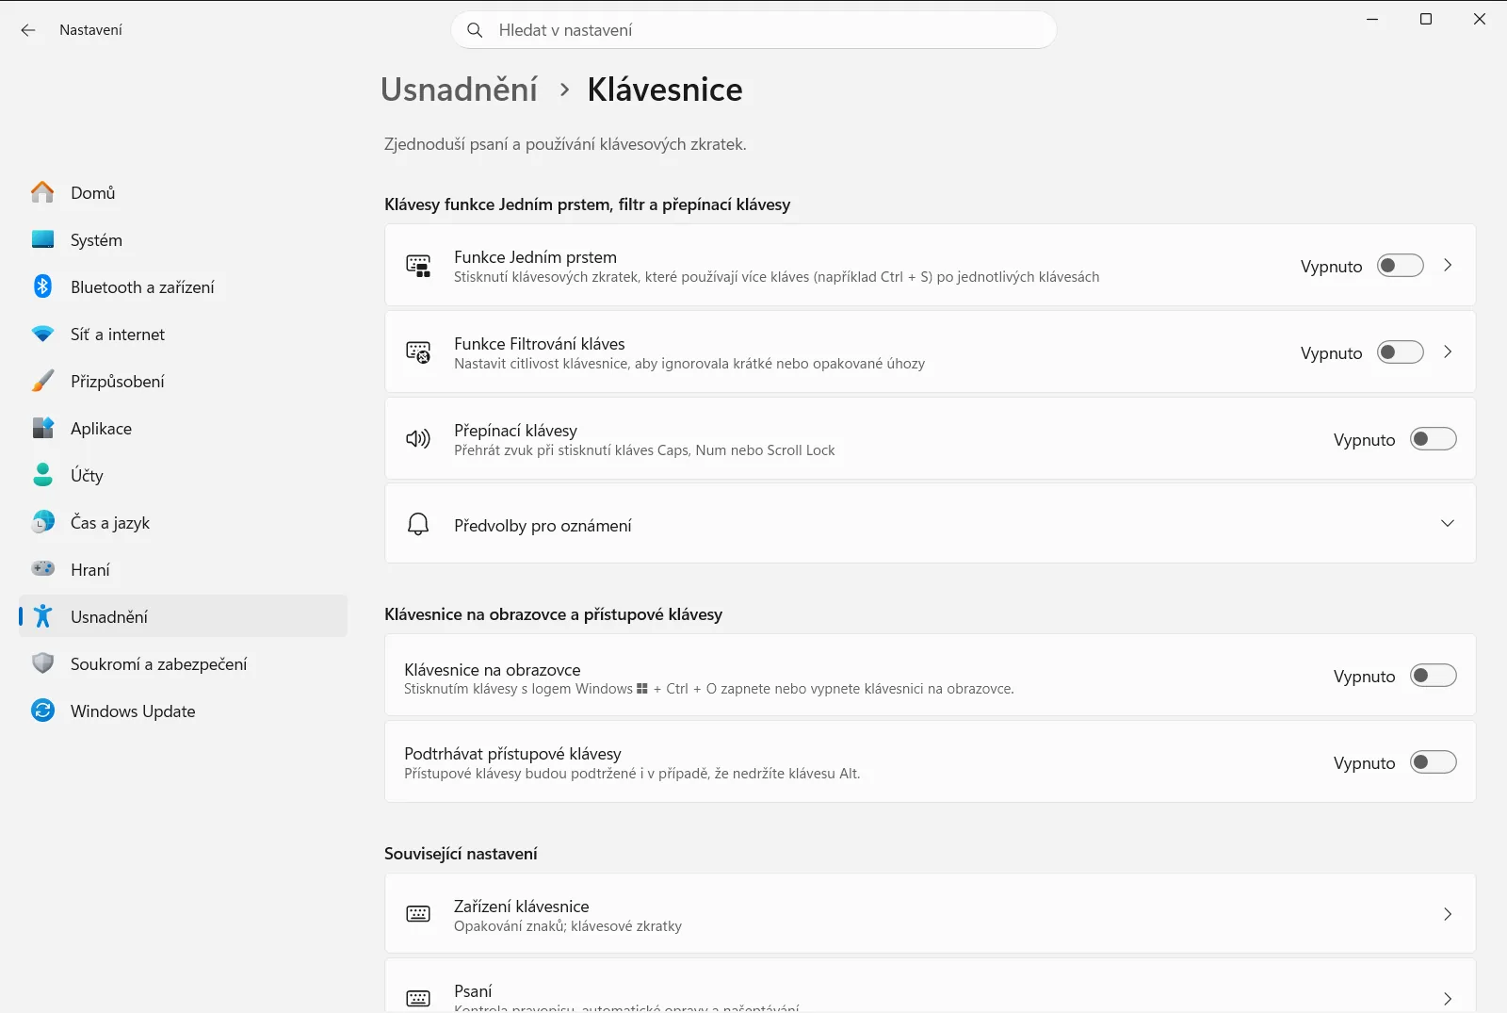Minimize the Nastavení window
This screenshot has width=1507, height=1013.
coord(1372,19)
